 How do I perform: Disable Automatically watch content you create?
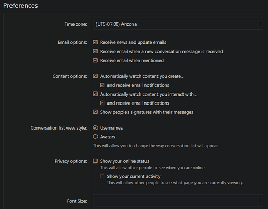[x=95, y=76]
